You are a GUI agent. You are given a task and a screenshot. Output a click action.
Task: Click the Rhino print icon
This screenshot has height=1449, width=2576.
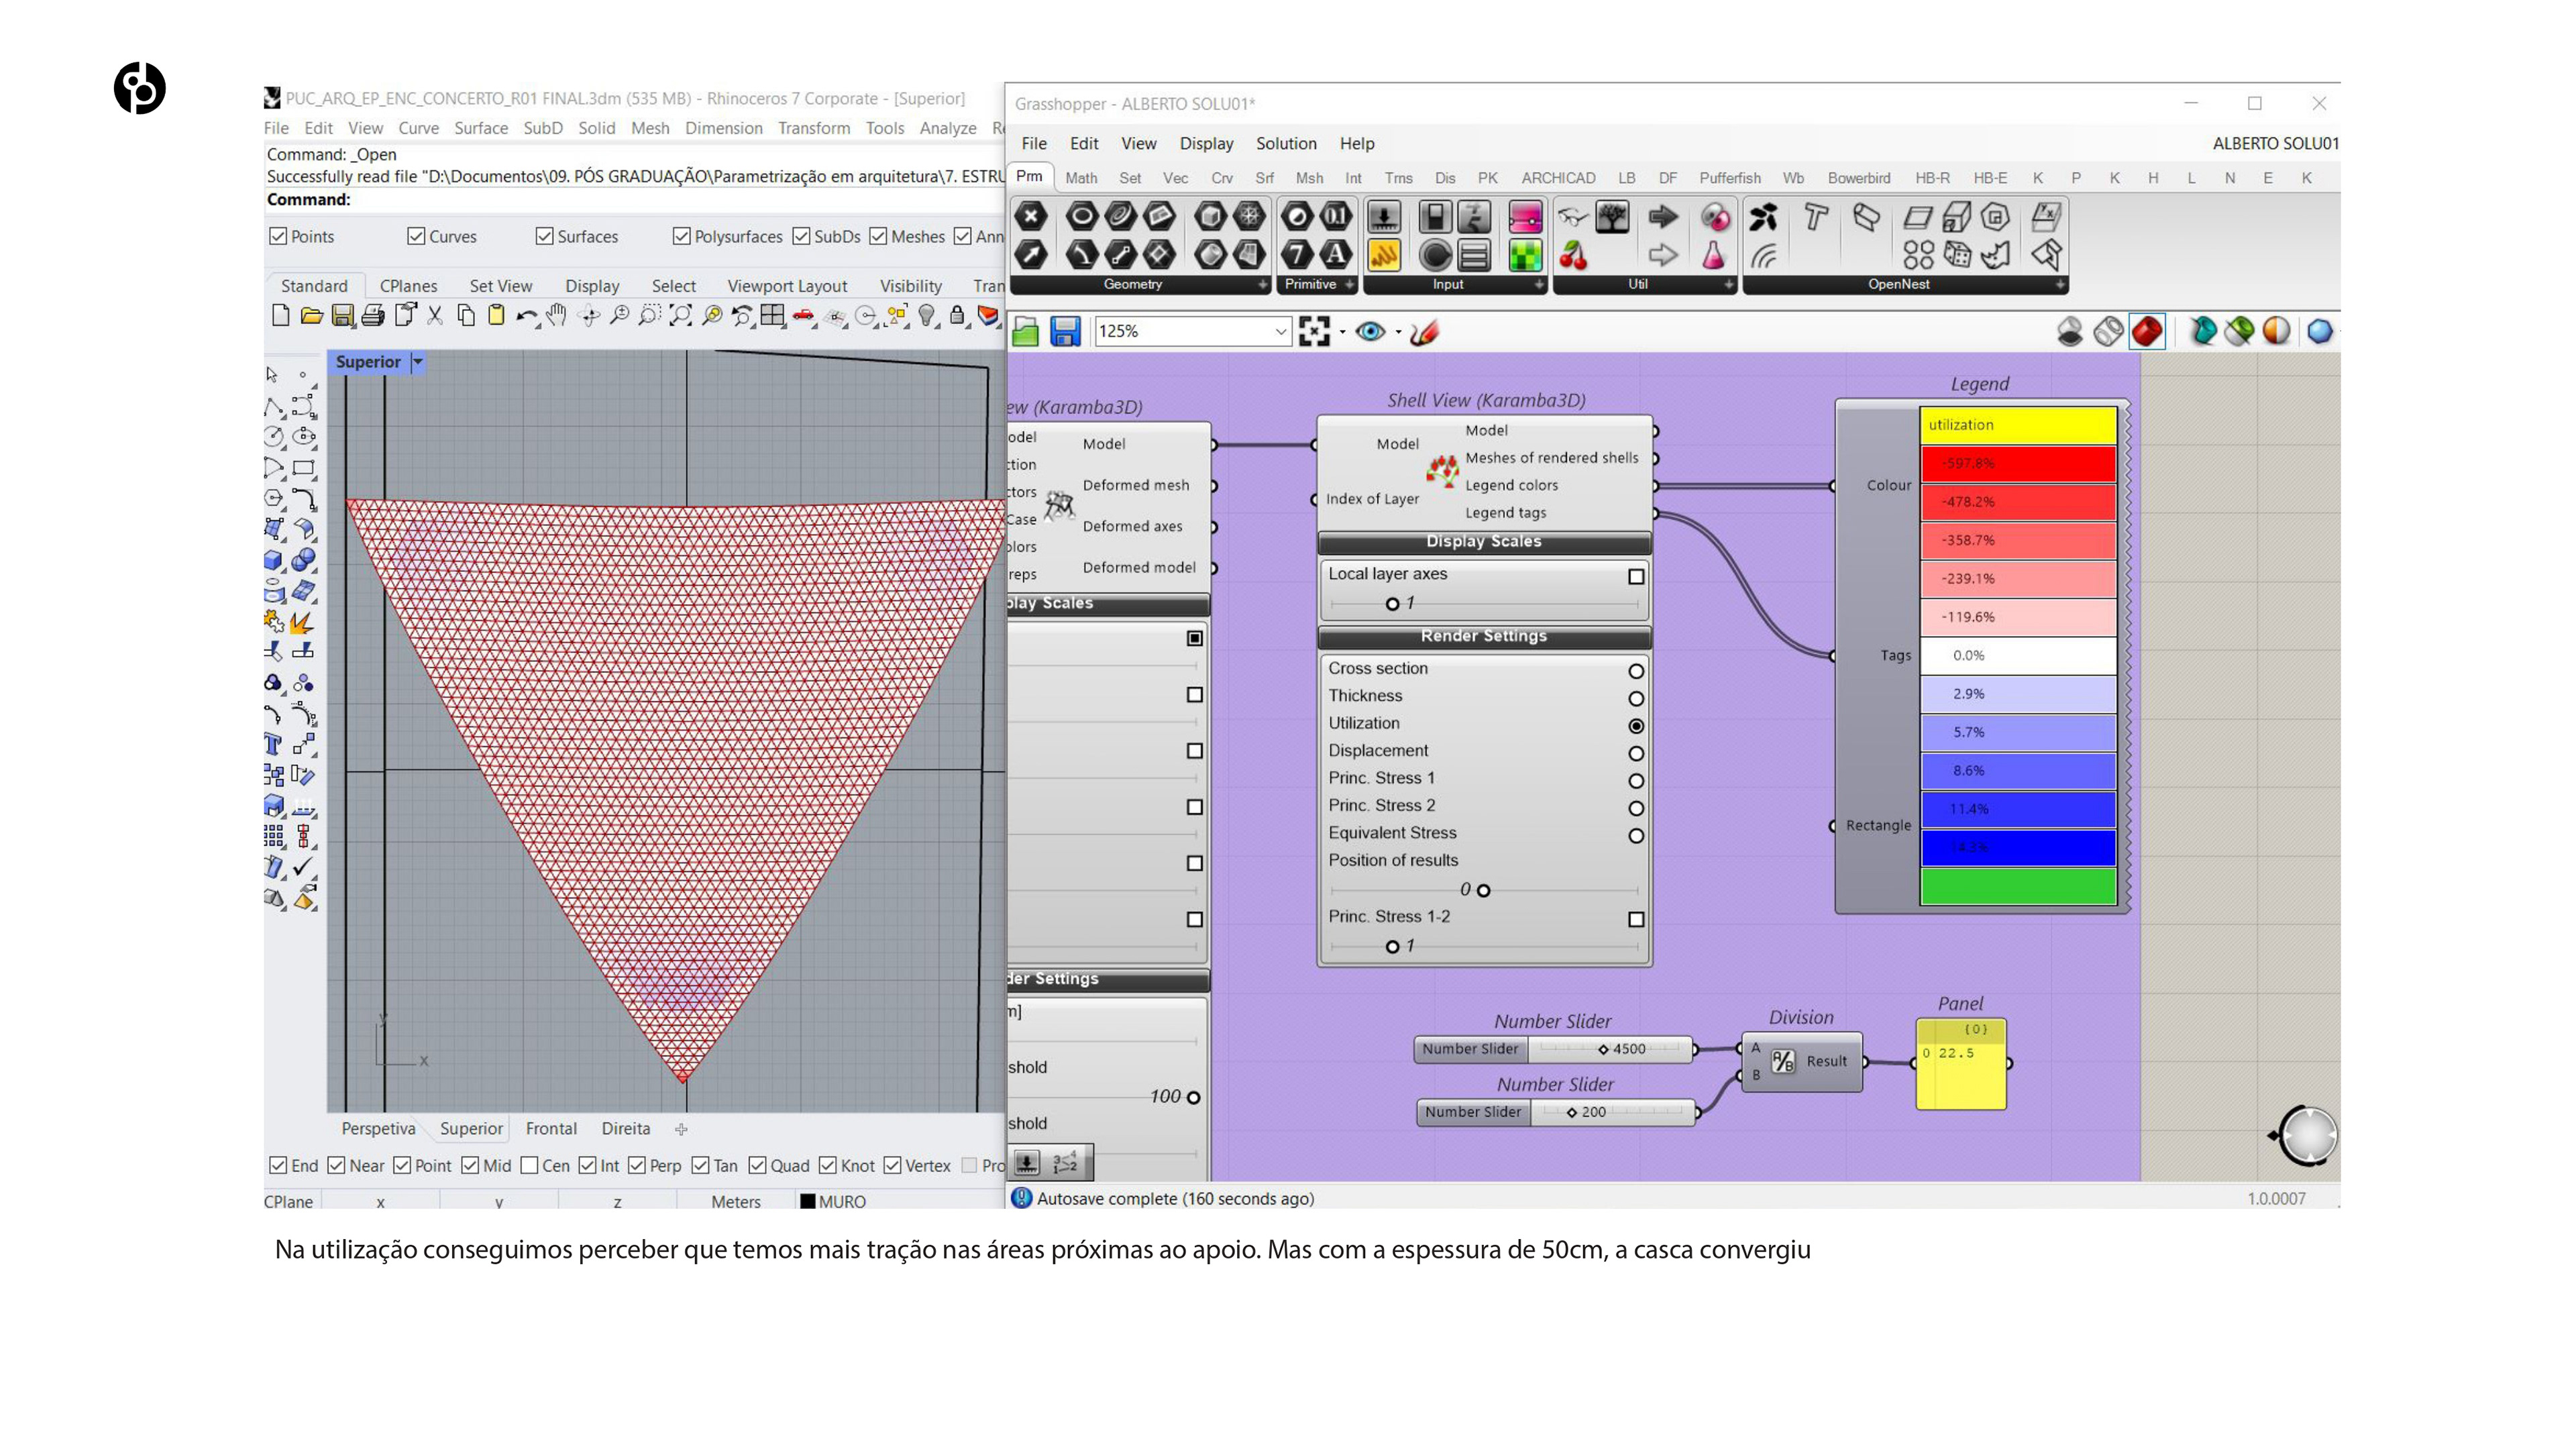(x=373, y=316)
